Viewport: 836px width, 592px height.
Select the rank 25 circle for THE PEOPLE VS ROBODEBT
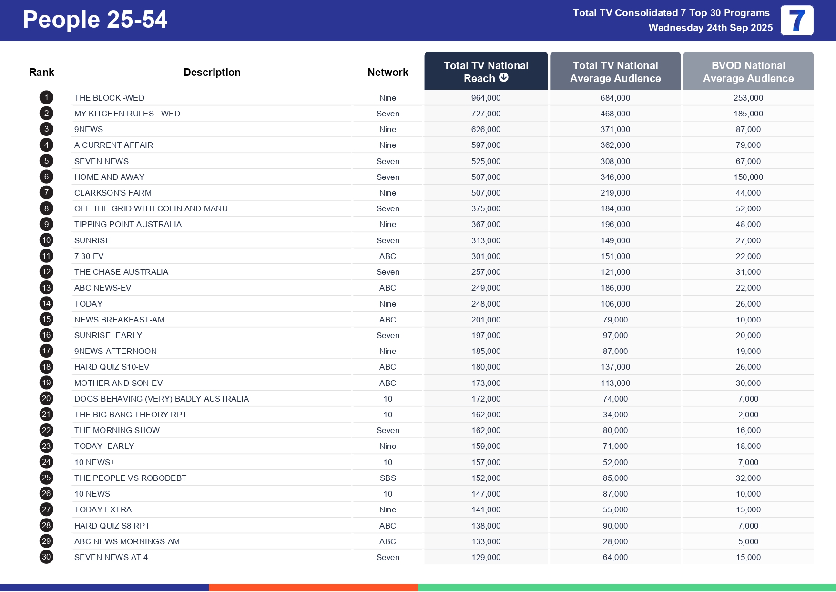46,478
